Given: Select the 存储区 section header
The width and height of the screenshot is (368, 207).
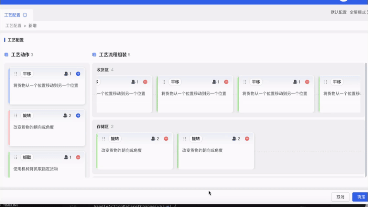Looking at the screenshot, I should (103, 126).
